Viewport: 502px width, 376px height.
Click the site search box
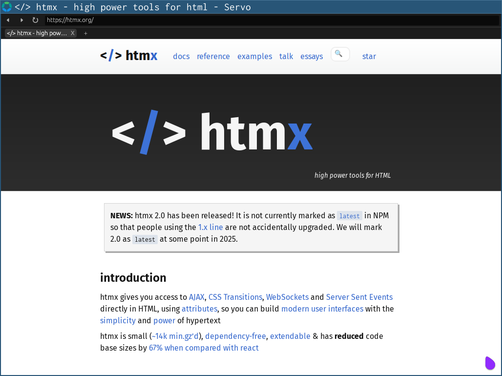(340, 54)
